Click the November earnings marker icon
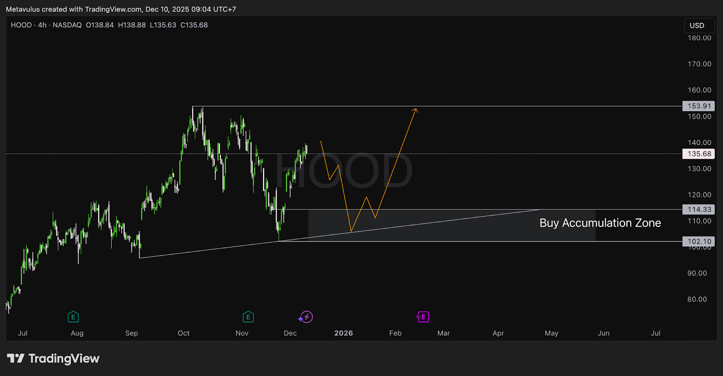 pos(248,317)
